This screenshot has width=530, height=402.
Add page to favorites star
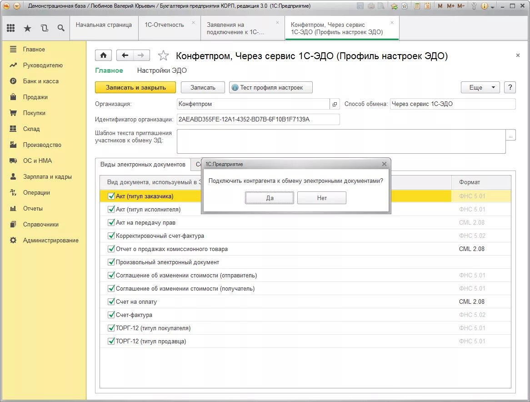pos(163,55)
